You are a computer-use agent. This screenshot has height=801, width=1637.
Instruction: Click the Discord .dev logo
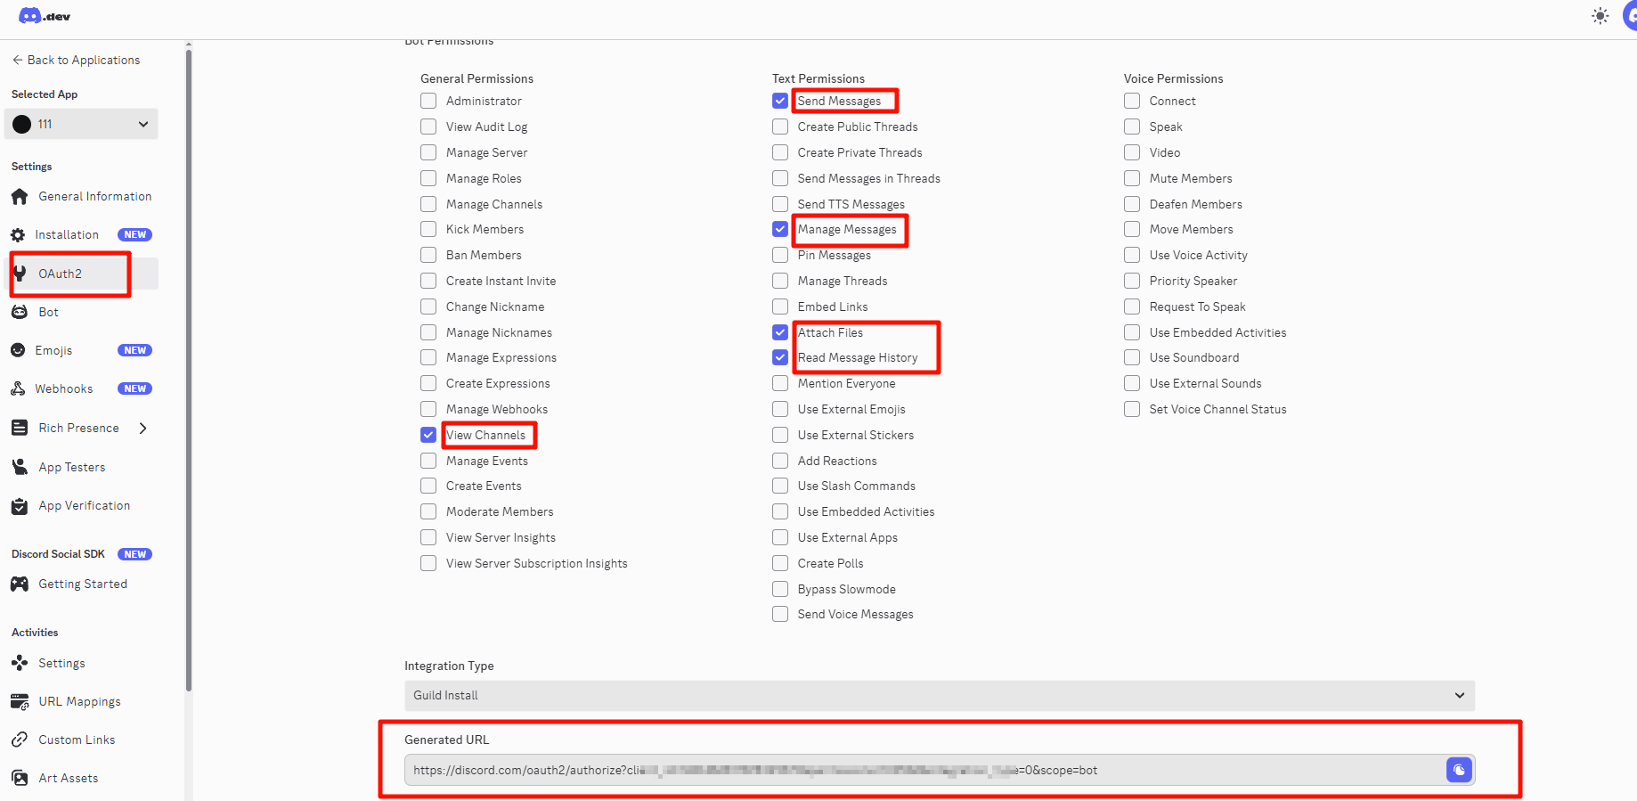pos(45,16)
